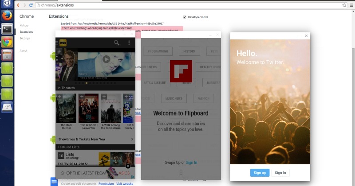The height and width of the screenshot is (186, 355).
Task: Select the HISTORY topic in Flipboard
Action: coord(189,51)
